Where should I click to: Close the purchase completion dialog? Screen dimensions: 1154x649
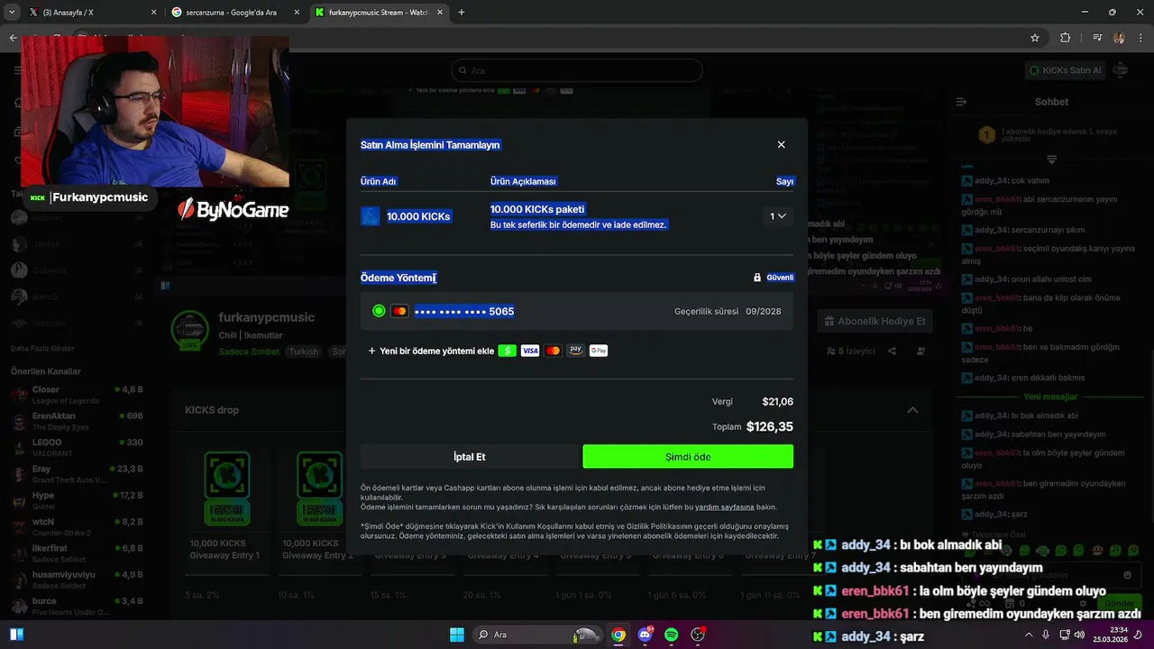click(x=781, y=144)
